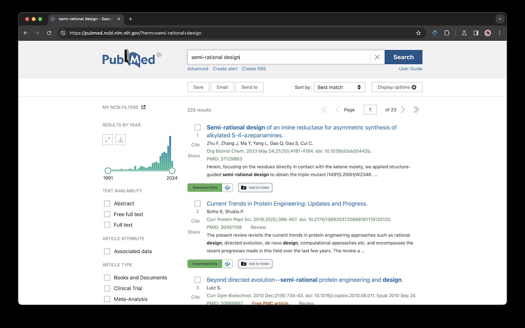Click the 1991 year slider handle

108,171
